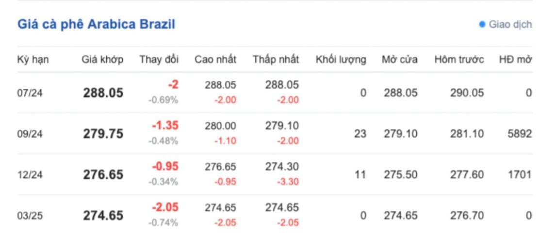The height and width of the screenshot is (235, 555).
Task: Click the Thay đổi column header
Action: click(159, 60)
